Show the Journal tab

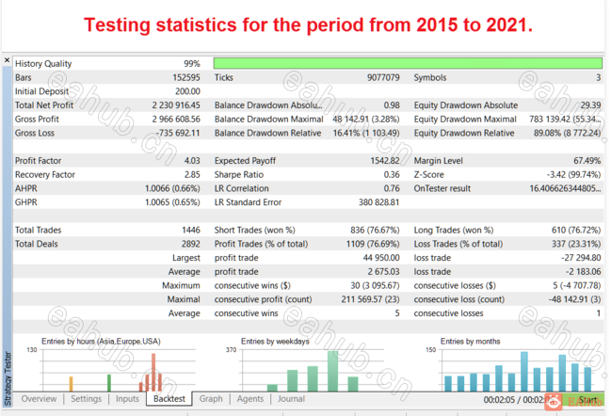tap(291, 399)
